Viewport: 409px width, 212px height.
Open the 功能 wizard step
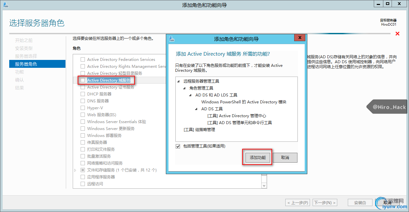pyautogui.click(x=19, y=72)
